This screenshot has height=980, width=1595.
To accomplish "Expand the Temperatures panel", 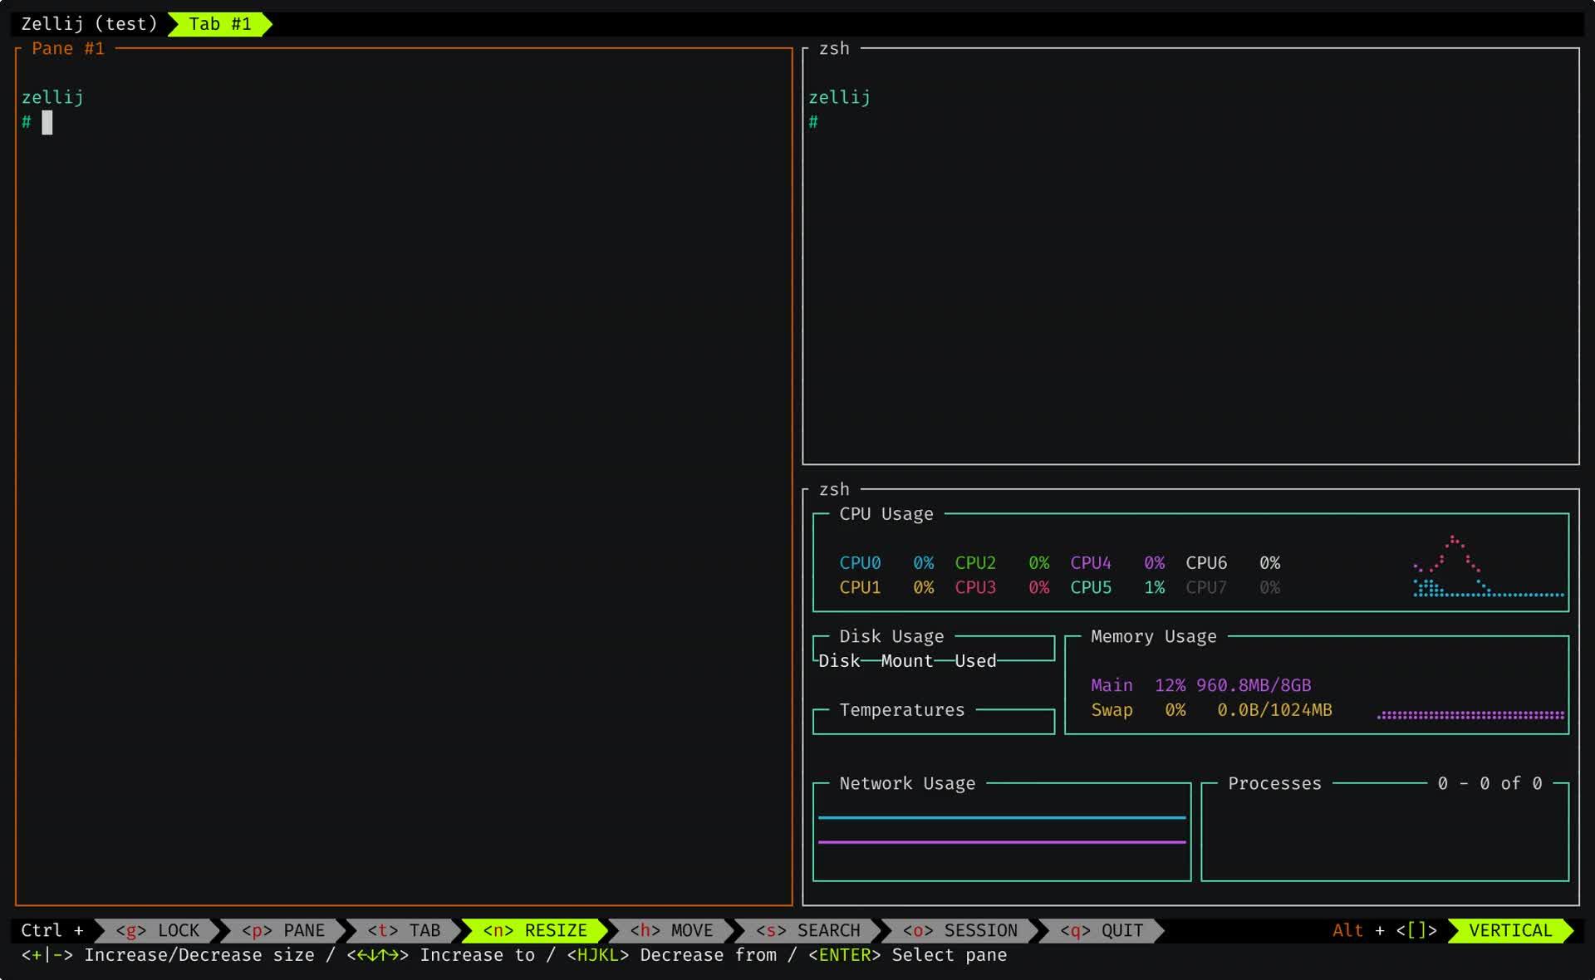I will point(901,709).
